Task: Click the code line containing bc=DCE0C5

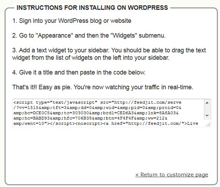Action: pos(96,113)
